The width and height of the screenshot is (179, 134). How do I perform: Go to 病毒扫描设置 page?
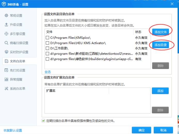[19, 43]
